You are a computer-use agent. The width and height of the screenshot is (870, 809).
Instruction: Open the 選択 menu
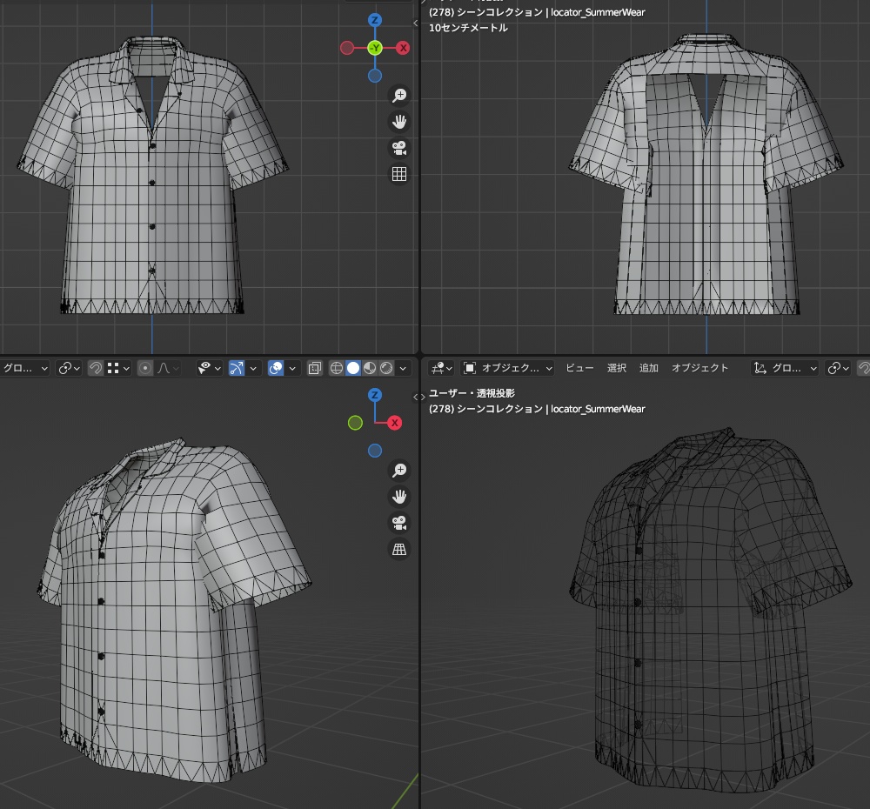617,368
